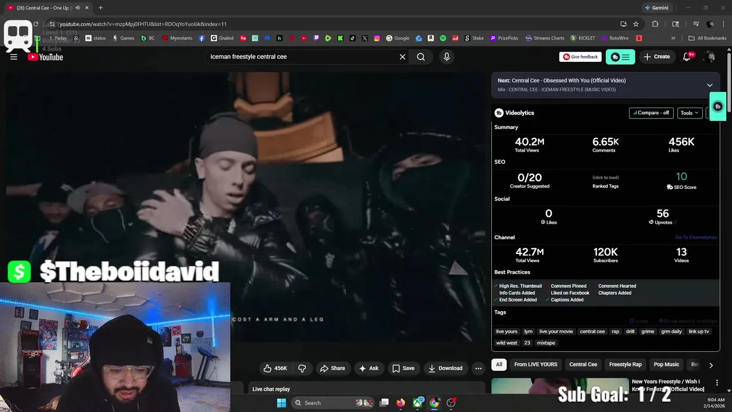The image size is (732, 412).
Task: Show more topic chips with right arrow
Action: tap(711, 365)
